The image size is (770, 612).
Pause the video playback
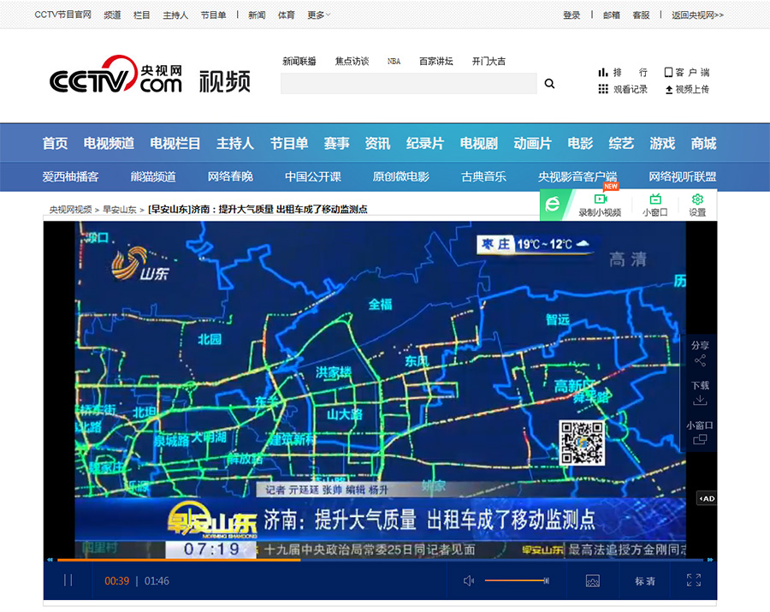(68, 580)
